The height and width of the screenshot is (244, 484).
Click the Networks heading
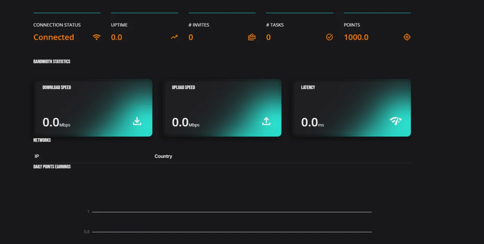pyautogui.click(x=42, y=140)
